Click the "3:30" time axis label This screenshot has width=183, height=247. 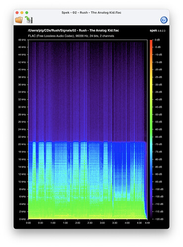click(115, 223)
